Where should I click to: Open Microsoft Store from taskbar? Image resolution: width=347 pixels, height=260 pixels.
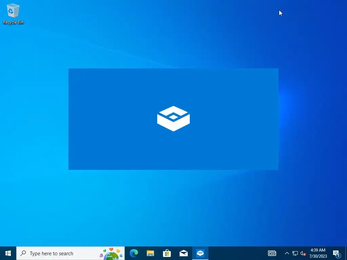(x=167, y=253)
